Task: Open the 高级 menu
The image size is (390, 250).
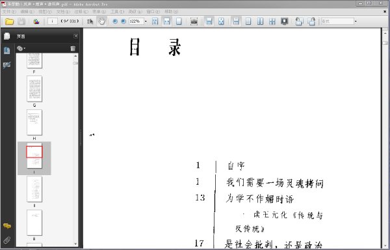Action: (x=135, y=12)
